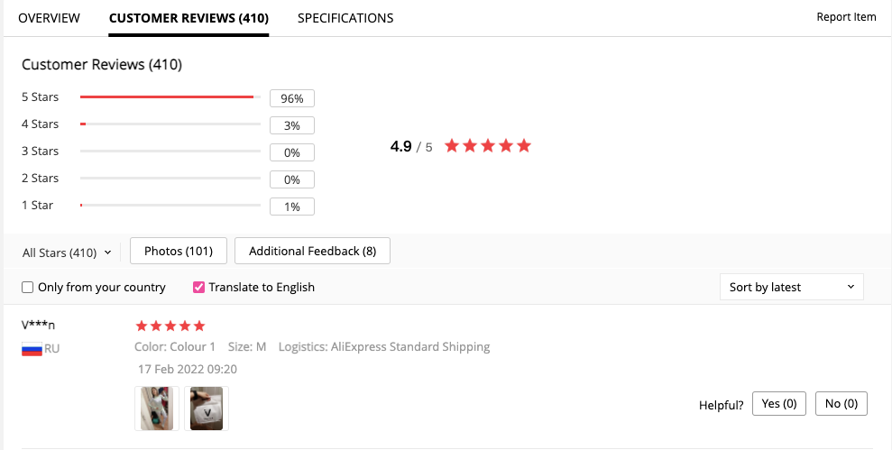Click the reviewer's five-star rating
This screenshot has width=892, height=450.
click(x=170, y=326)
